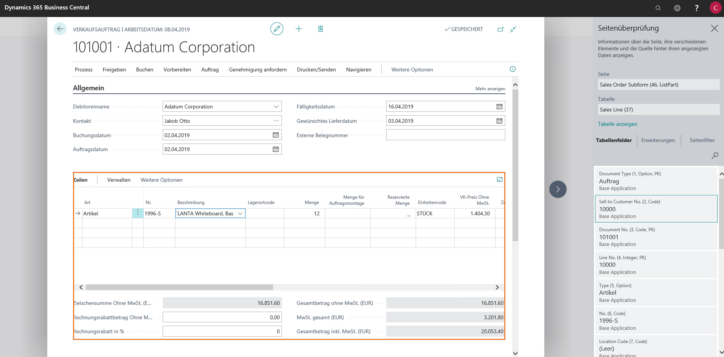The width and height of the screenshot is (724, 357).
Task: Select the Line No. field entry
Action: click(x=656, y=265)
